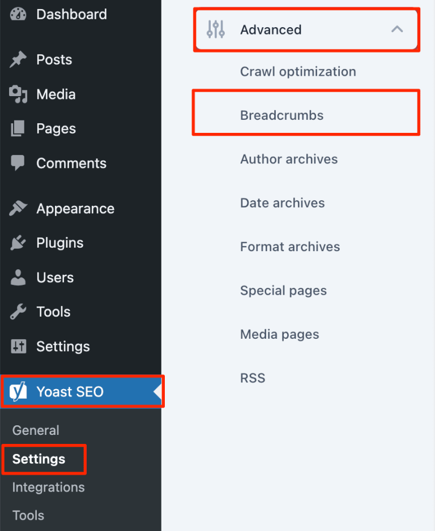This screenshot has width=435, height=531.
Task: Open the RSS settings page
Action: [253, 378]
